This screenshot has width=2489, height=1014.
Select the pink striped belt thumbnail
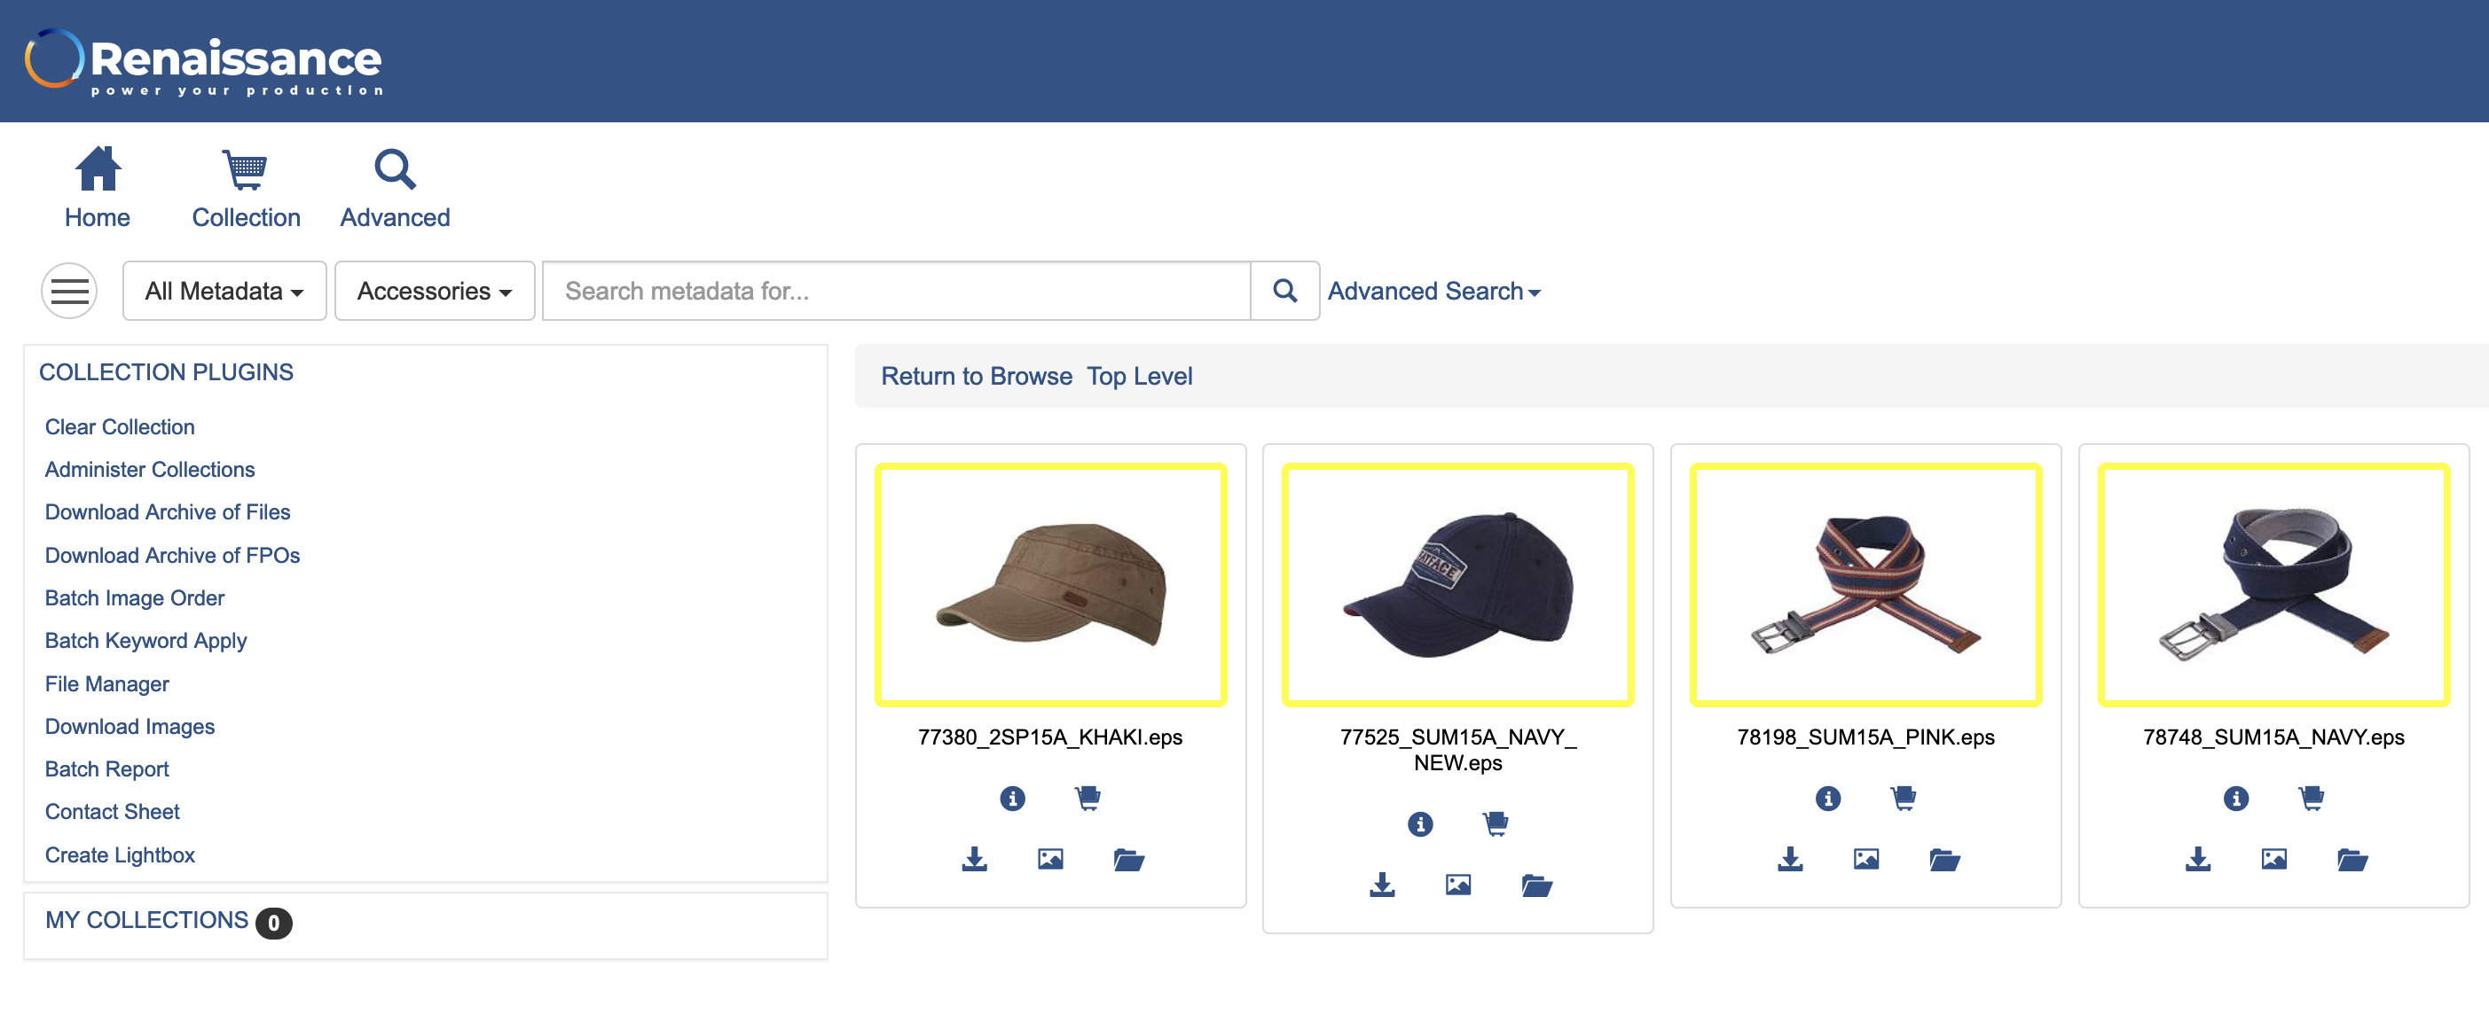coord(1865,585)
